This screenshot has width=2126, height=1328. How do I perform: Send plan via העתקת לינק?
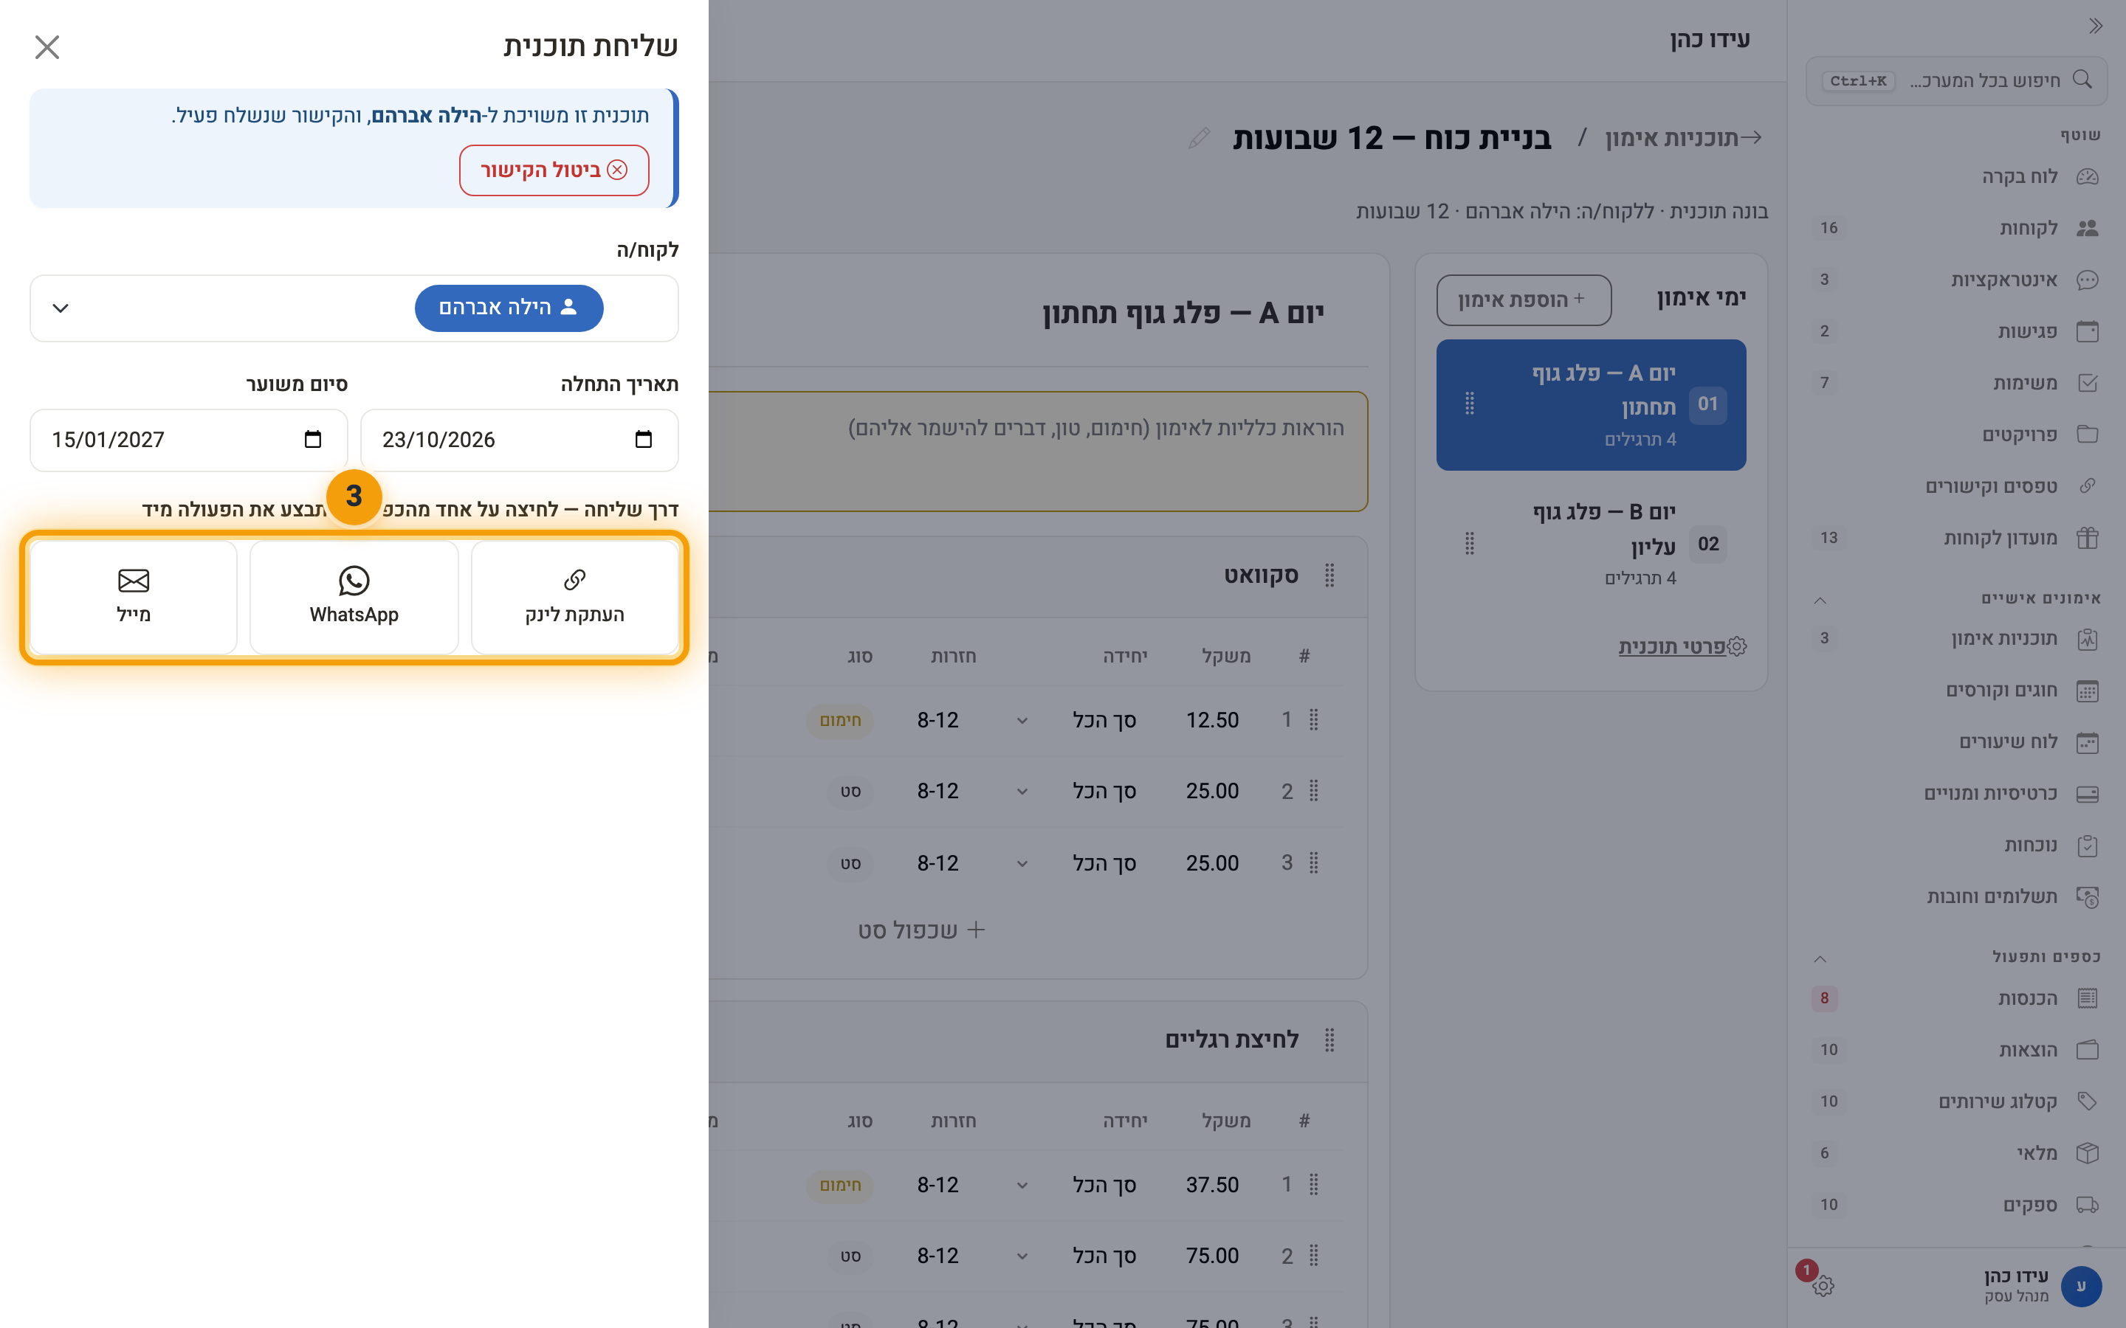574,596
